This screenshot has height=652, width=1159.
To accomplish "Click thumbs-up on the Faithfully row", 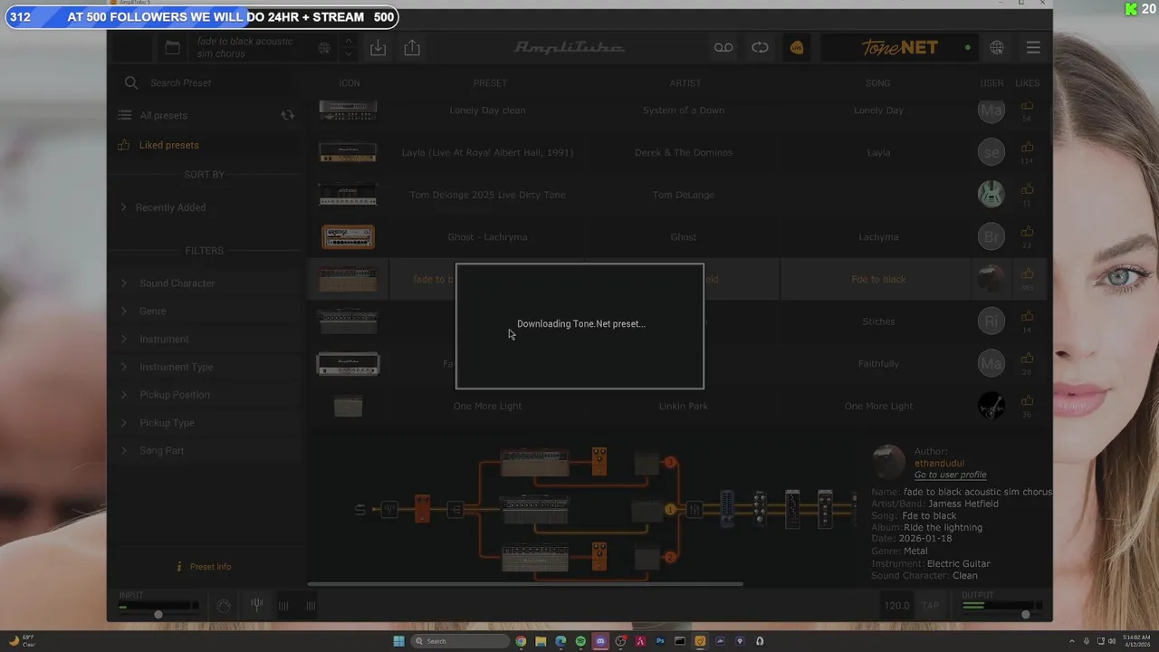I will pos(1027,360).
